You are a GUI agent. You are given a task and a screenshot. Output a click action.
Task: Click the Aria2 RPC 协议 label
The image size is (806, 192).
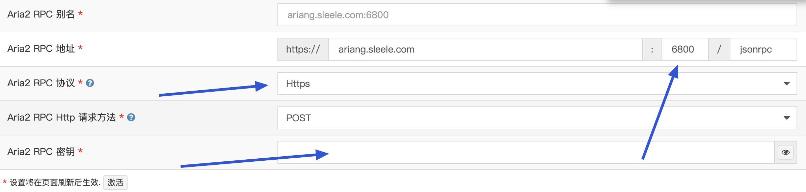pyautogui.click(x=41, y=83)
